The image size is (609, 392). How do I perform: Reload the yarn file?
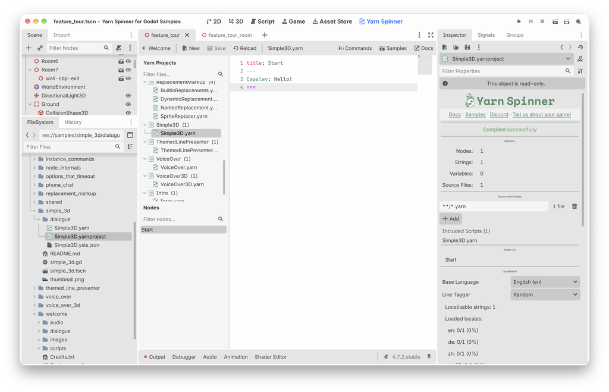pos(245,48)
